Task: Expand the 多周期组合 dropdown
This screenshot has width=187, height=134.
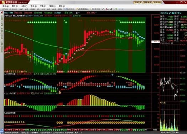Action: point(88,9)
